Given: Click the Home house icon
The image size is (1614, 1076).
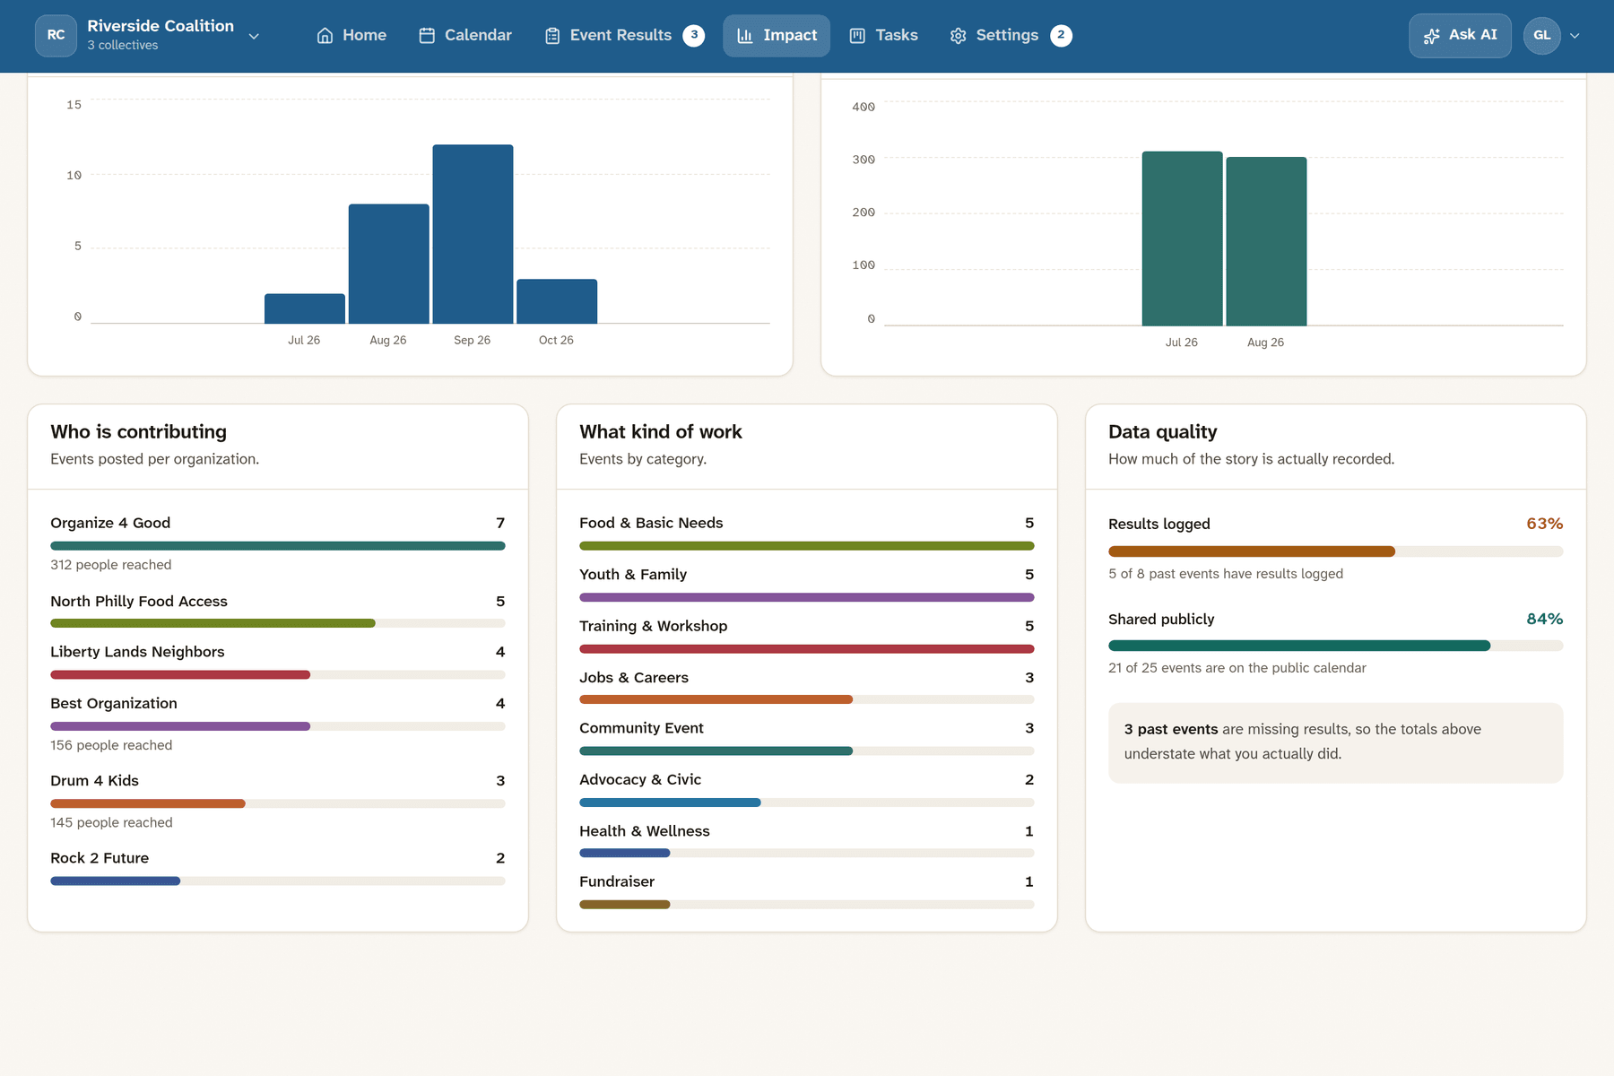Looking at the screenshot, I should pos(325,36).
